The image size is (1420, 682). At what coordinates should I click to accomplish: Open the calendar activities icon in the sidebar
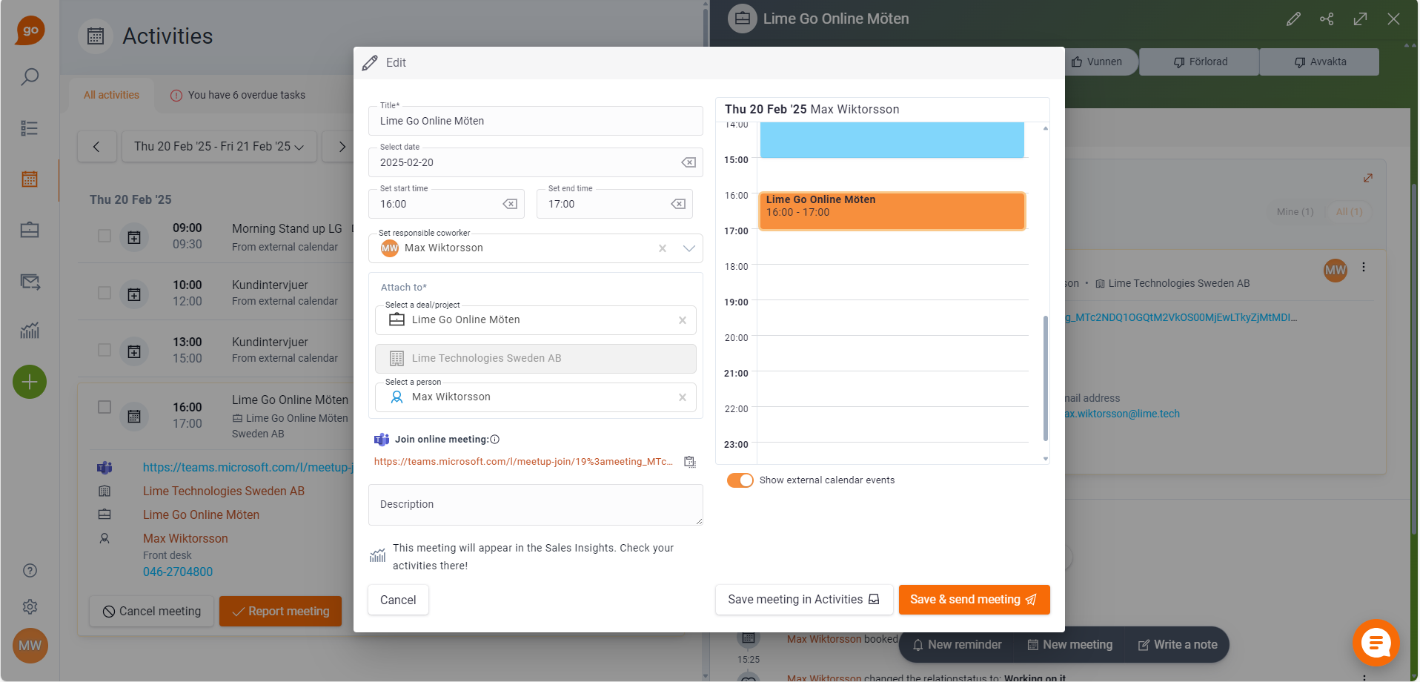click(x=30, y=179)
